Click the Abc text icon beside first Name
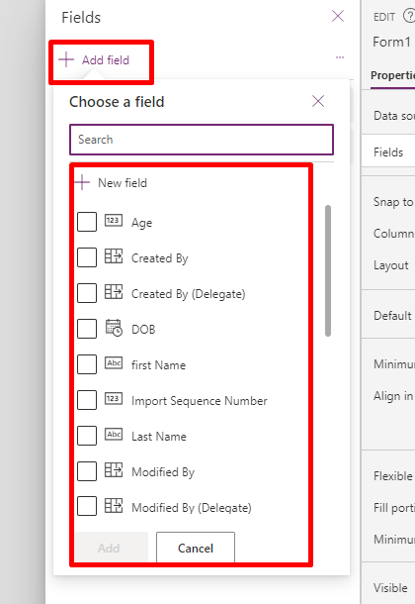The height and width of the screenshot is (604, 415). (x=114, y=362)
